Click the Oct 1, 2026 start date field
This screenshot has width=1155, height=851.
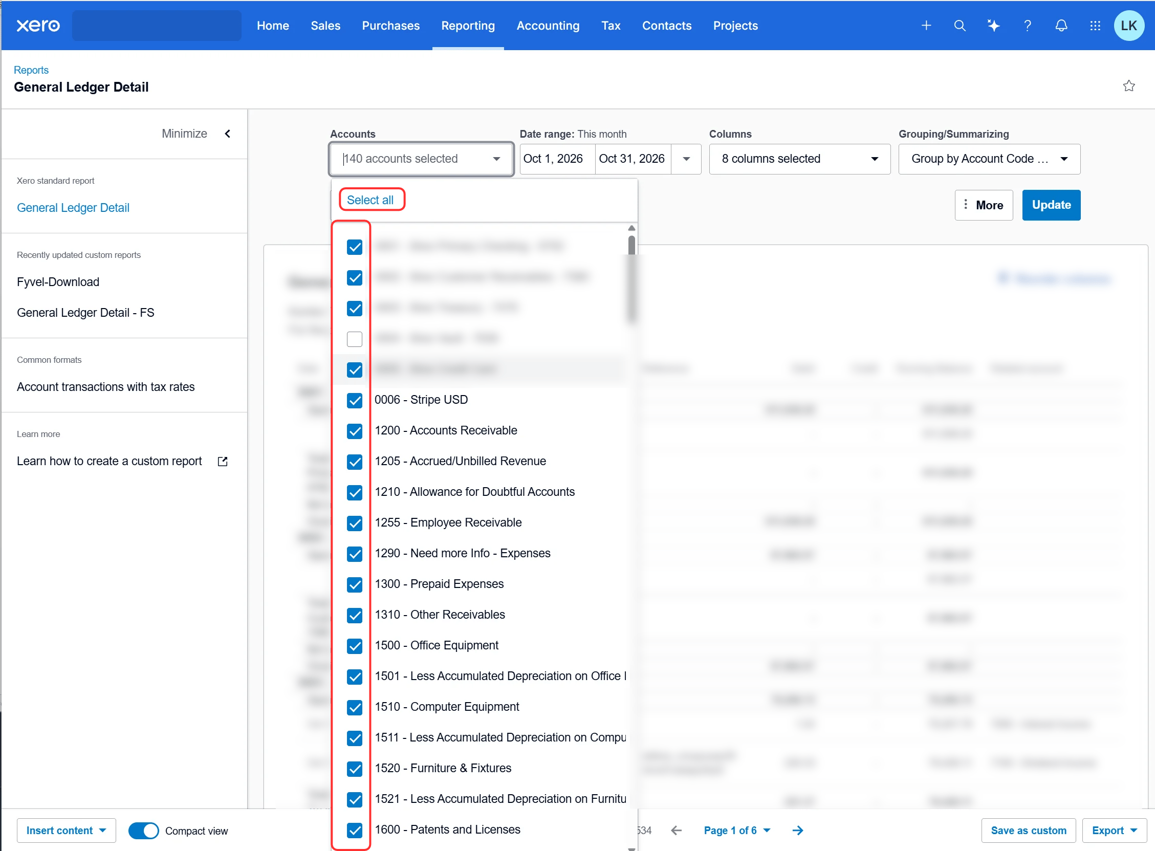[x=557, y=159]
